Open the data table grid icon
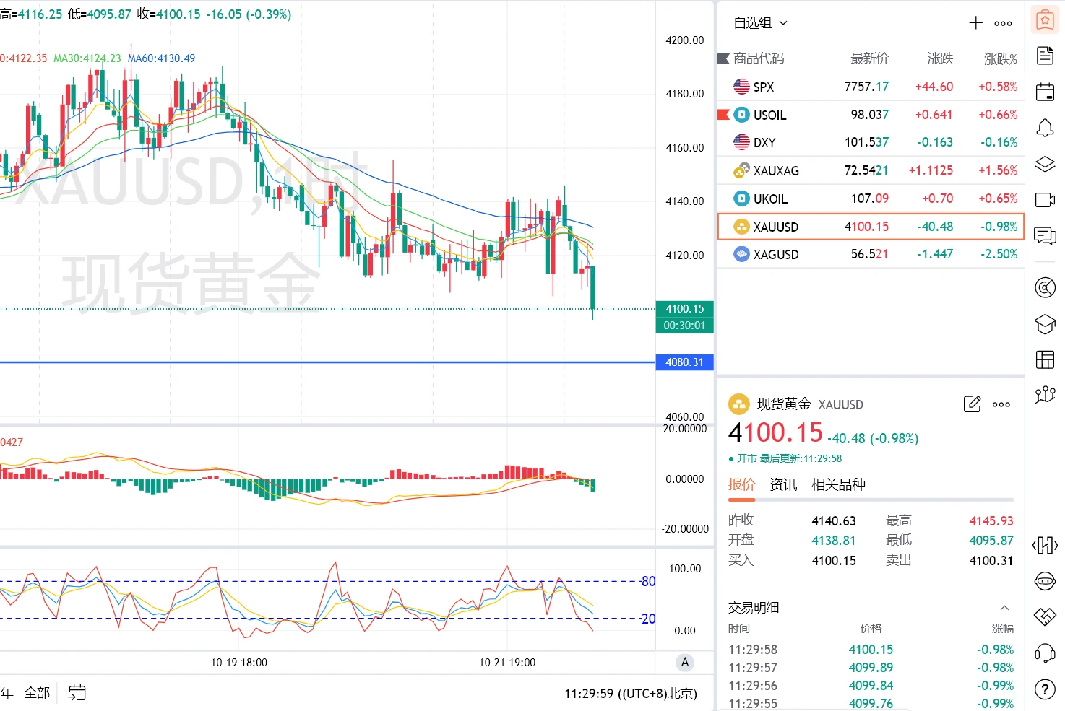 1045,359
